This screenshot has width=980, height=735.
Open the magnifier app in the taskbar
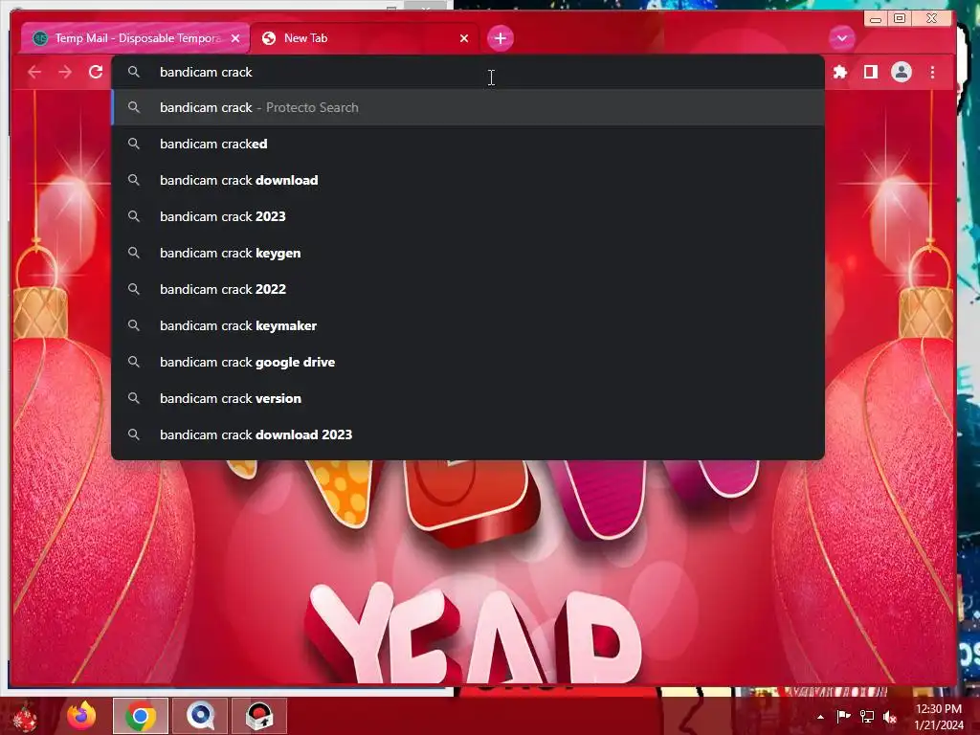click(200, 716)
